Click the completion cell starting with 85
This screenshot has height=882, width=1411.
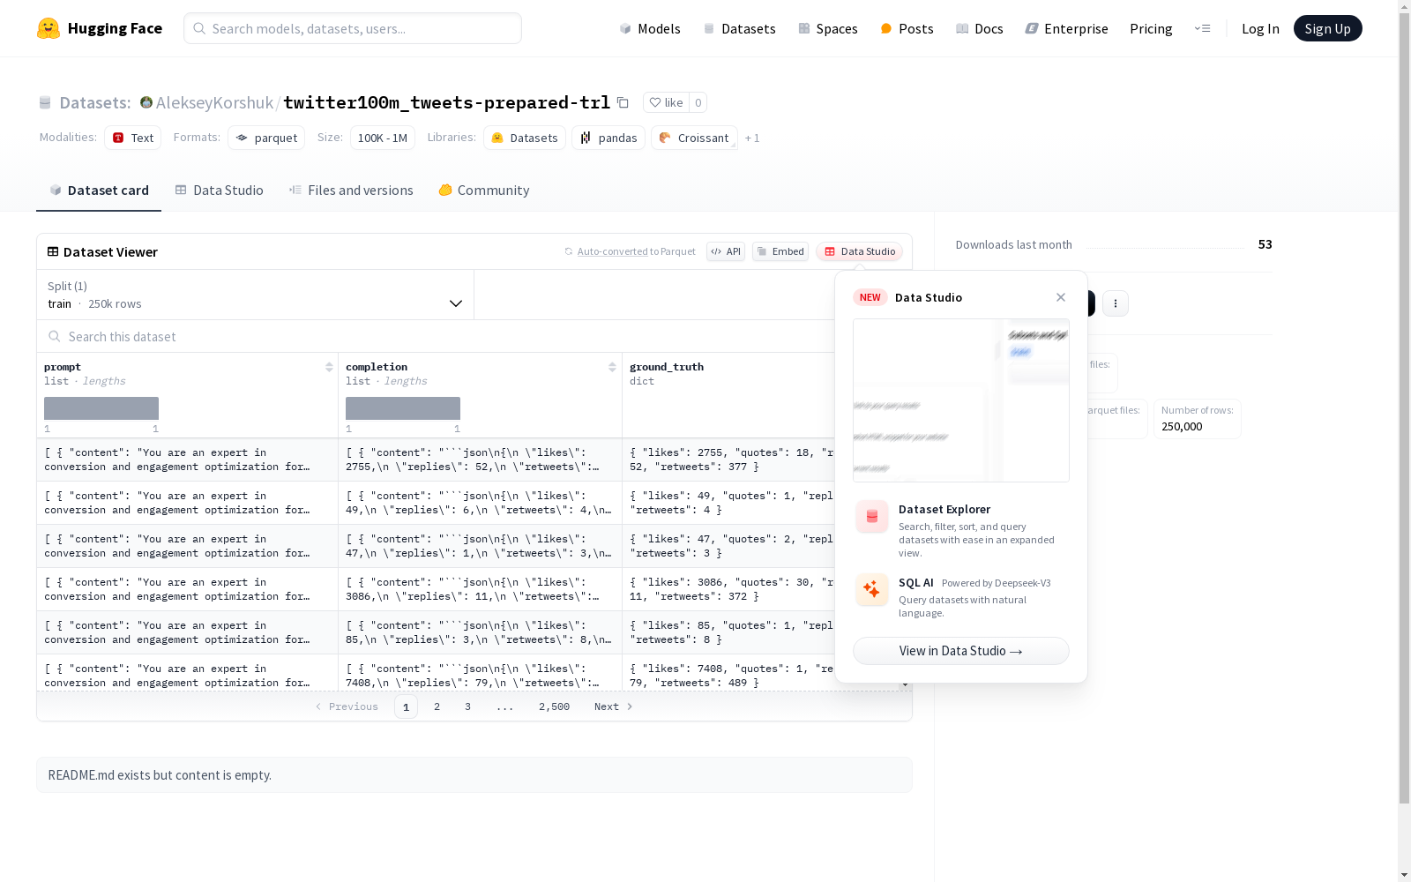click(x=480, y=632)
